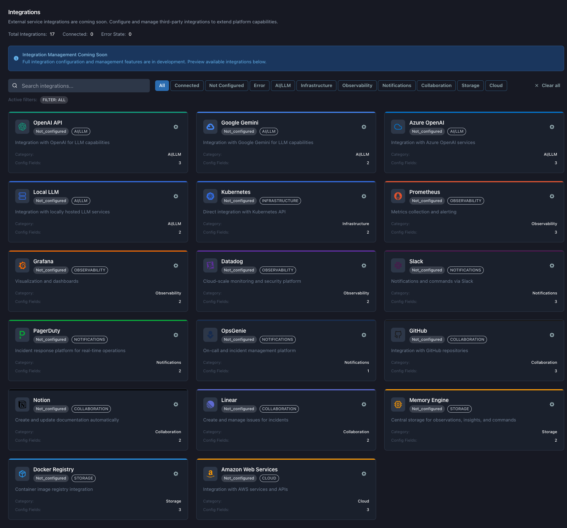This screenshot has height=528, width=567.
Task: Toggle the Connected filter
Action: point(187,85)
